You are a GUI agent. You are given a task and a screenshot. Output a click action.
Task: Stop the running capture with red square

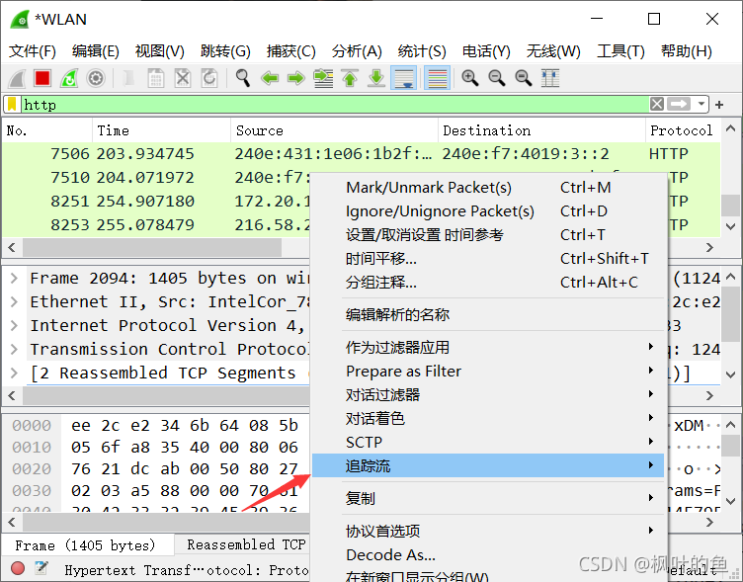(42, 78)
